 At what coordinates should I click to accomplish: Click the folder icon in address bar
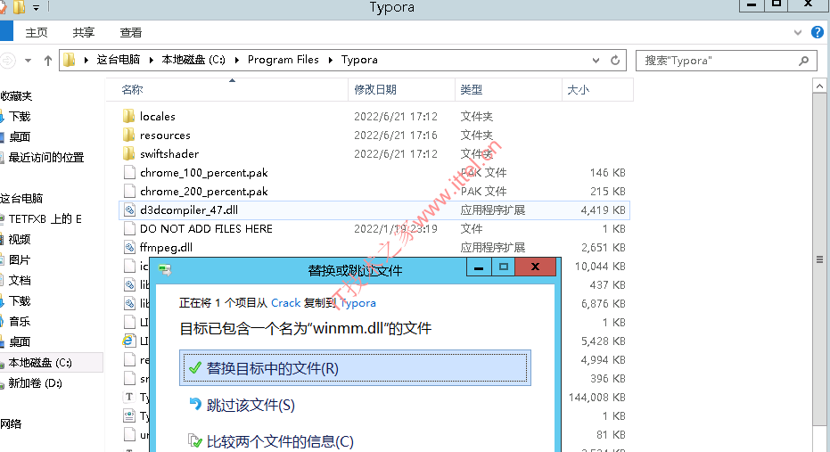point(70,60)
